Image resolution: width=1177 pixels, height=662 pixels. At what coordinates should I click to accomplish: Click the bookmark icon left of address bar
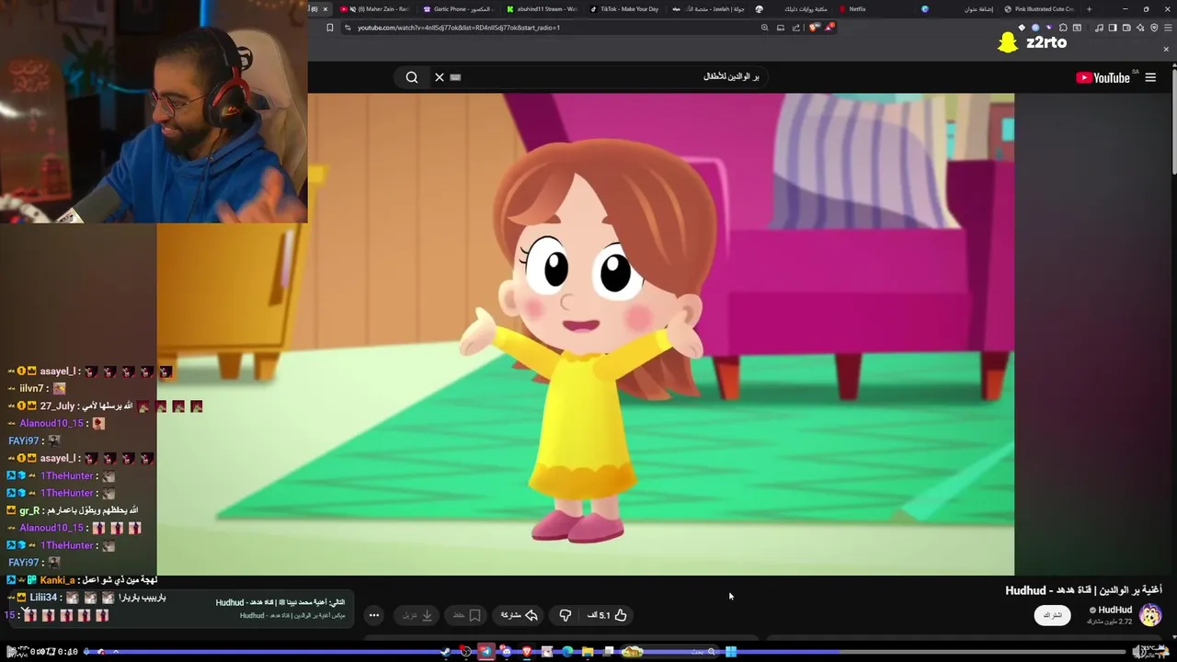click(x=330, y=28)
